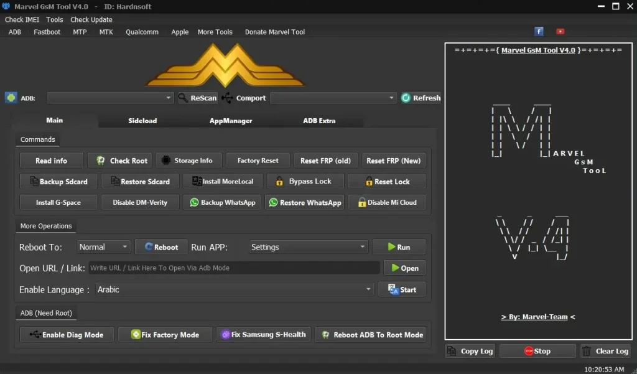The width and height of the screenshot is (637, 374).
Task: Switch to the MTP section
Action: click(80, 32)
